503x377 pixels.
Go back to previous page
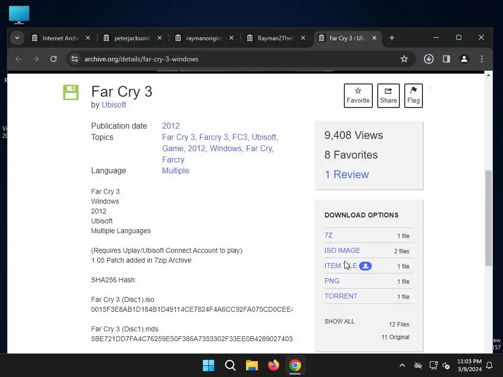click(18, 59)
